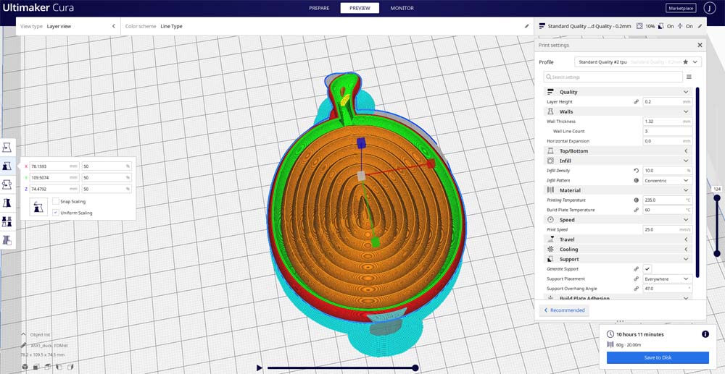Click the upper handle of the layer slider
725x374 pixels.
(x=717, y=197)
